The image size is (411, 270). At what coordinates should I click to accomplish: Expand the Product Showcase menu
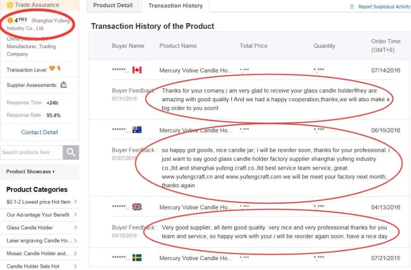click(x=30, y=172)
